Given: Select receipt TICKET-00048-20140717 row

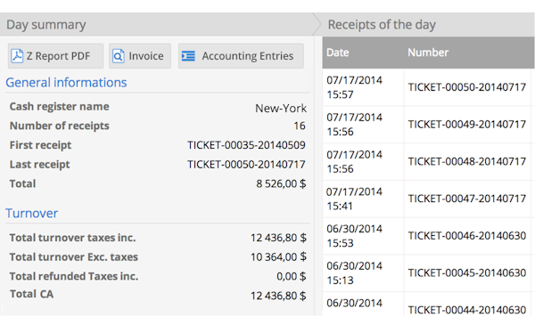Looking at the screenshot, I should 429,161.
